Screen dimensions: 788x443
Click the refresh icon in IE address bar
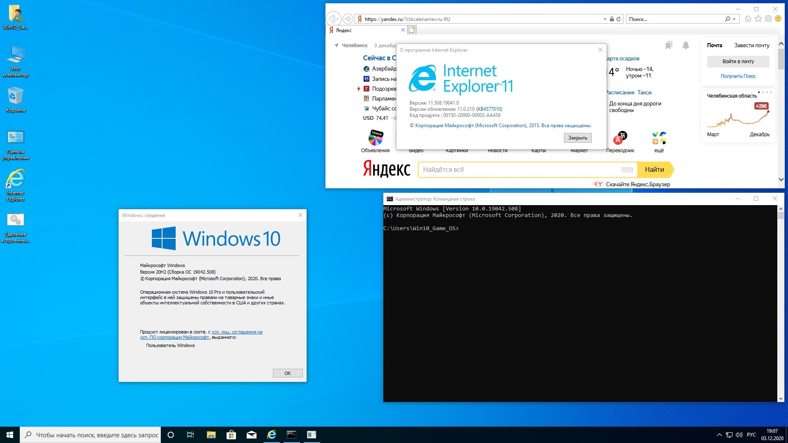(618, 19)
